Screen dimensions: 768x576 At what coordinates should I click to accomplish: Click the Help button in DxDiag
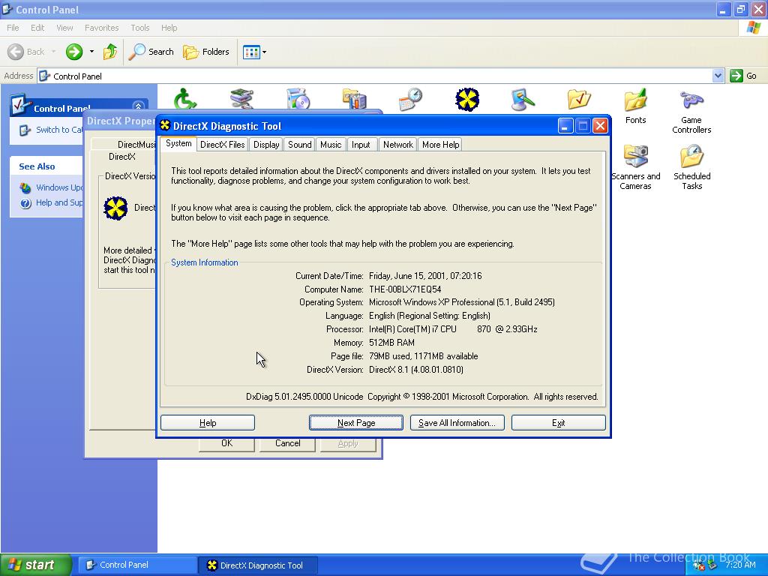tap(208, 423)
